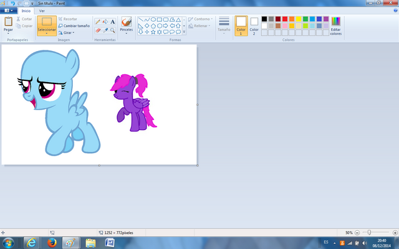Click the Pinceles brush icon
Image resolution: width=399 pixels, height=249 pixels.
coord(126,22)
